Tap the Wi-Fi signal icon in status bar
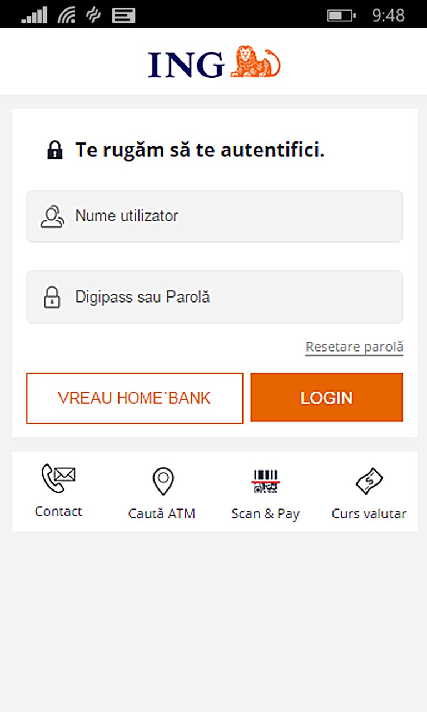This screenshot has width=427, height=712. [x=67, y=15]
